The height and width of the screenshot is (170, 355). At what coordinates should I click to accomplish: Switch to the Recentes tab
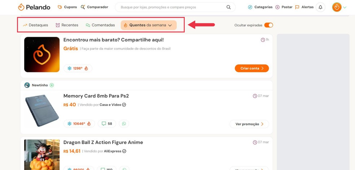click(67, 25)
